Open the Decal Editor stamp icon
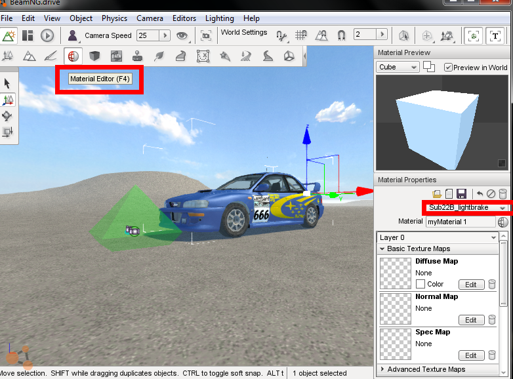 [x=137, y=56]
